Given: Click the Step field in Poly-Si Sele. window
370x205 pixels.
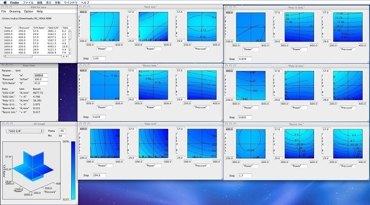Looking at the screenshot, I should click(x=245, y=59).
